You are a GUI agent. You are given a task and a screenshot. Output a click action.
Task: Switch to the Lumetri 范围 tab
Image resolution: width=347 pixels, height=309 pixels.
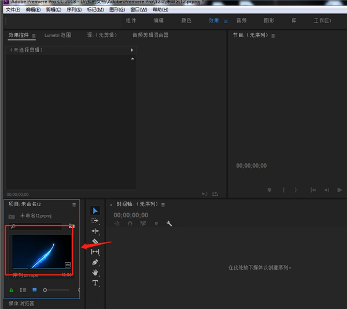point(58,35)
